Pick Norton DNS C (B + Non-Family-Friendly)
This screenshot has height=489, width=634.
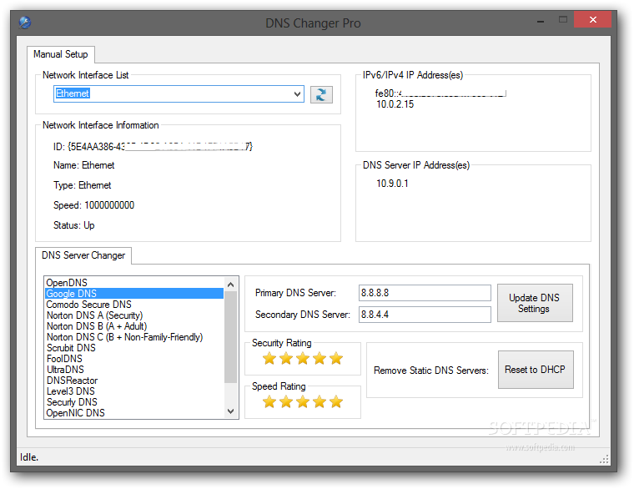point(134,337)
